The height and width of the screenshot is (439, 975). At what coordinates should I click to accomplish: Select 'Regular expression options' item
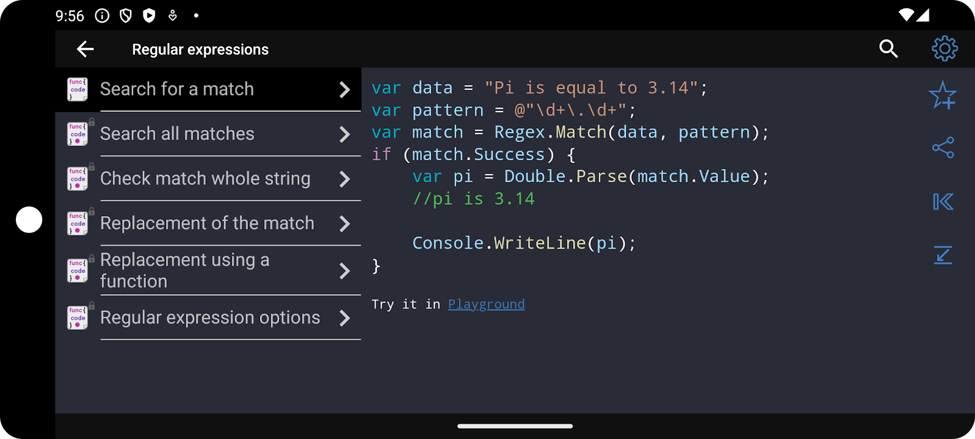coord(210,318)
